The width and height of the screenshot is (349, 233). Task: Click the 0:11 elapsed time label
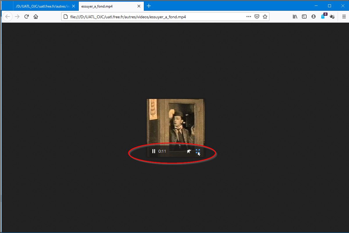pyautogui.click(x=162, y=151)
